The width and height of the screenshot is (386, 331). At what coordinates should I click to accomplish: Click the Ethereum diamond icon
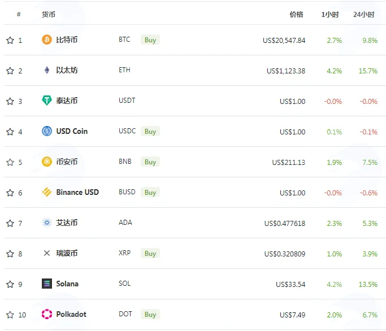pyautogui.click(x=47, y=70)
